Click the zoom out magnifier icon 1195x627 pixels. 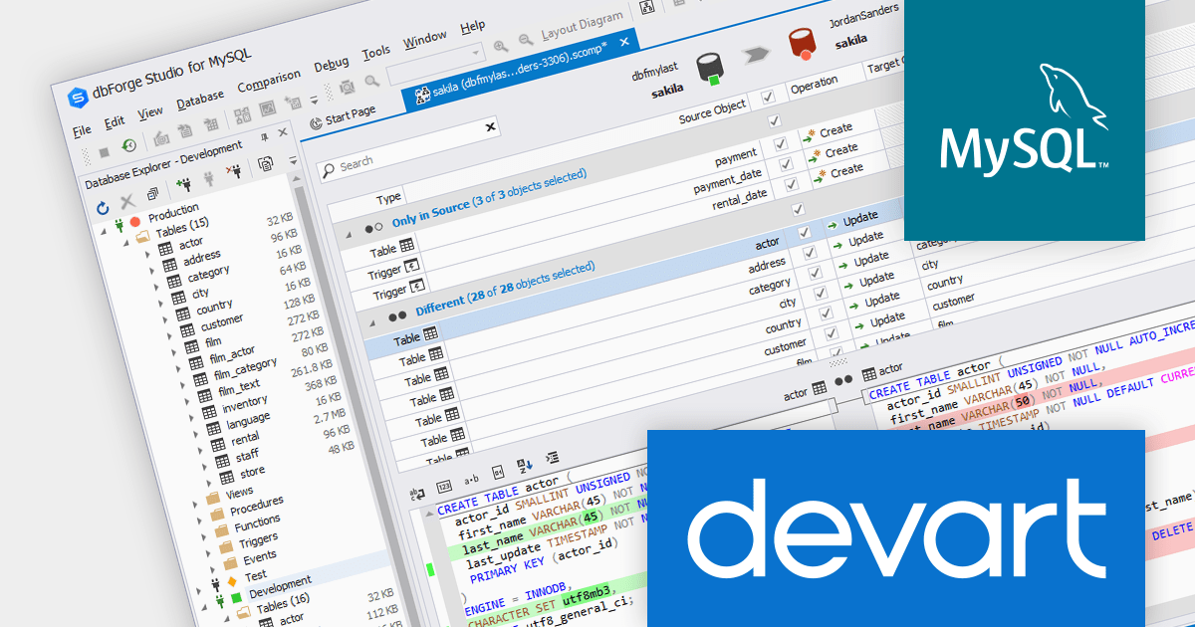click(525, 40)
